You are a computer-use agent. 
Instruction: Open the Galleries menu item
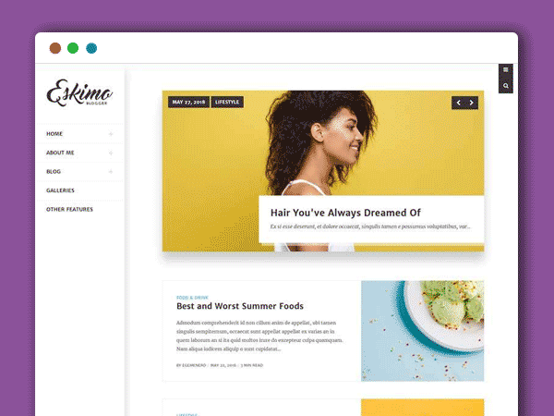60,190
